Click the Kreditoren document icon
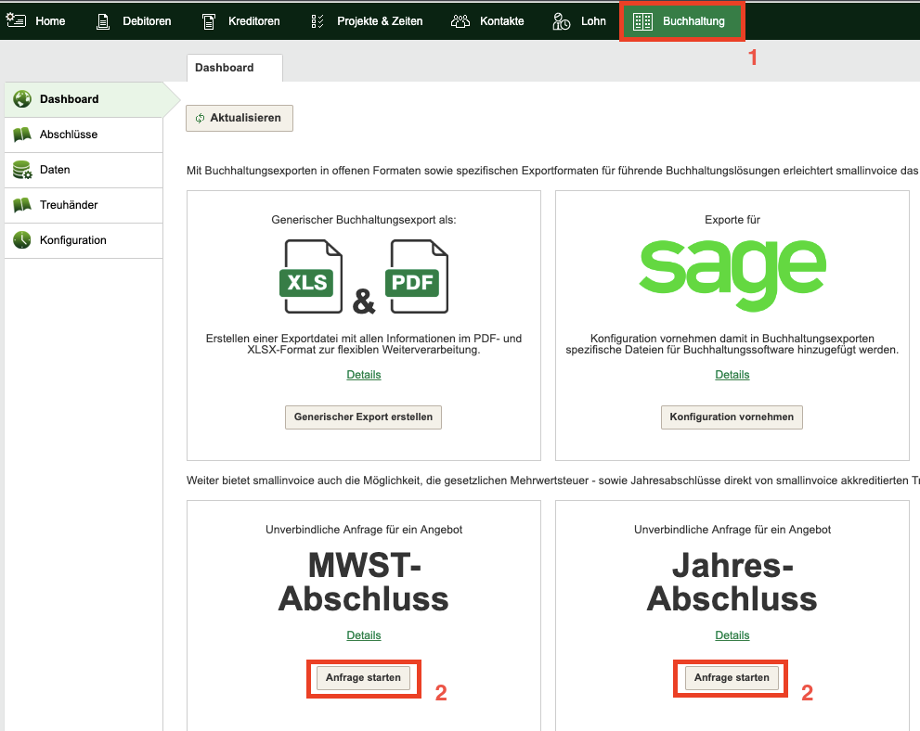The image size is (920, 731). tap(208, 21)
